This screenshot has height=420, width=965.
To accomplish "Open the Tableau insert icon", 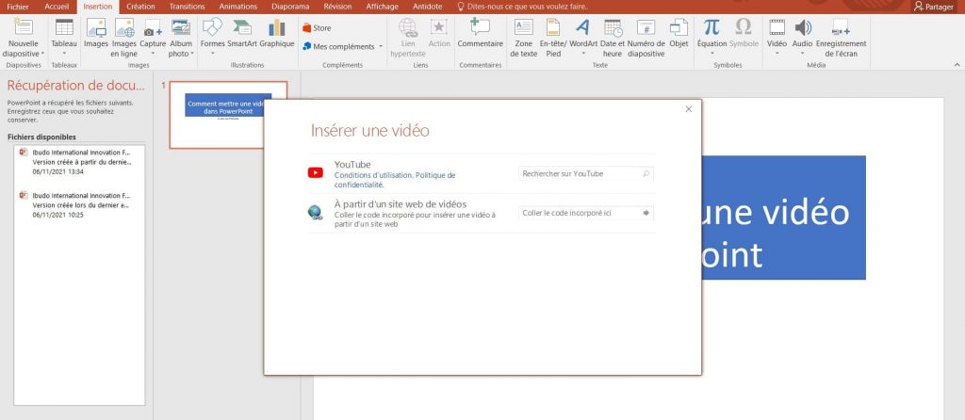I will (64, 27).
